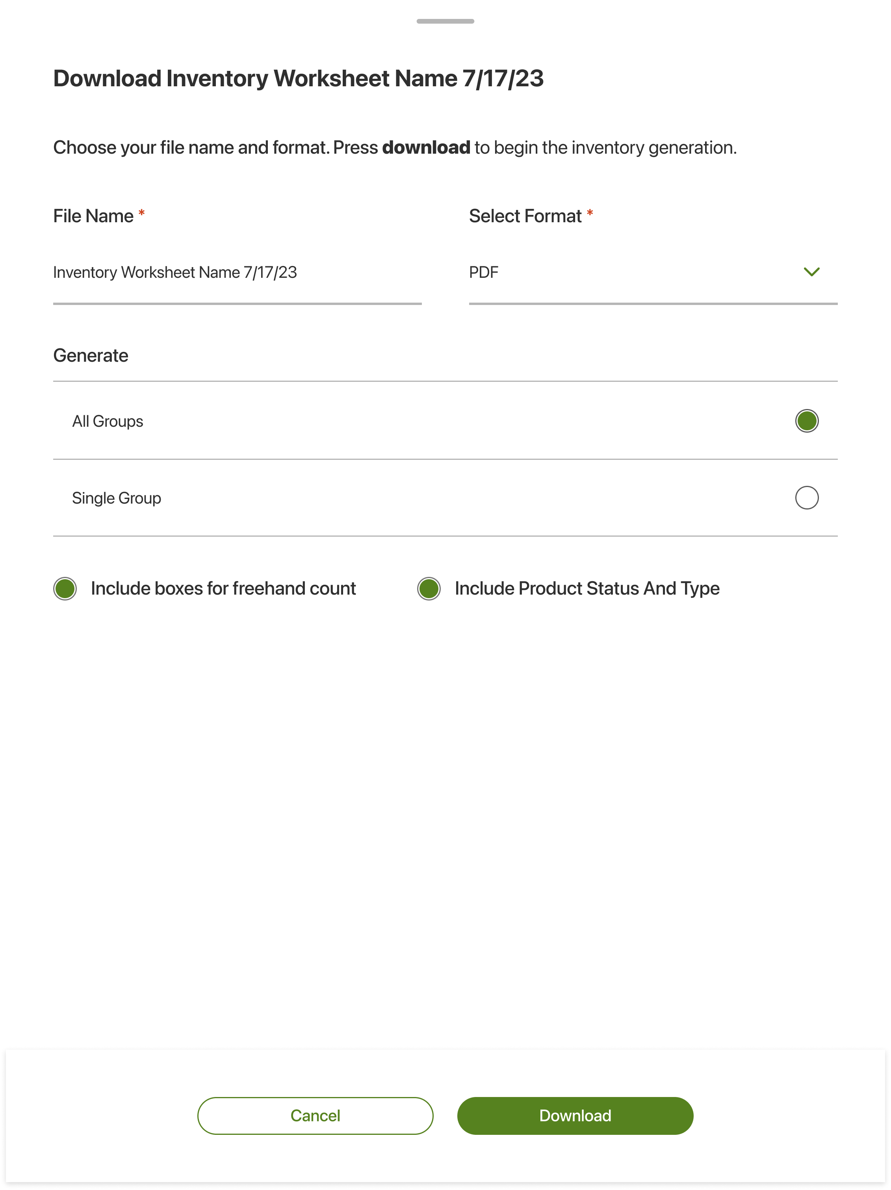Image resolution: width=891 pixels, height=1190 pixels.
Task: Click the Generate section header
Action: coord(90,355)
